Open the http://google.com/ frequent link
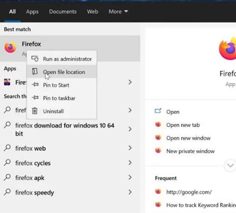This screenshot has width=236, height=213. point(189,192)
